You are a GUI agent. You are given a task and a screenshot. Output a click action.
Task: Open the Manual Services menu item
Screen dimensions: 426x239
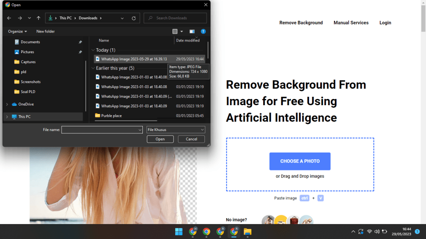click(x=351, y=23)
